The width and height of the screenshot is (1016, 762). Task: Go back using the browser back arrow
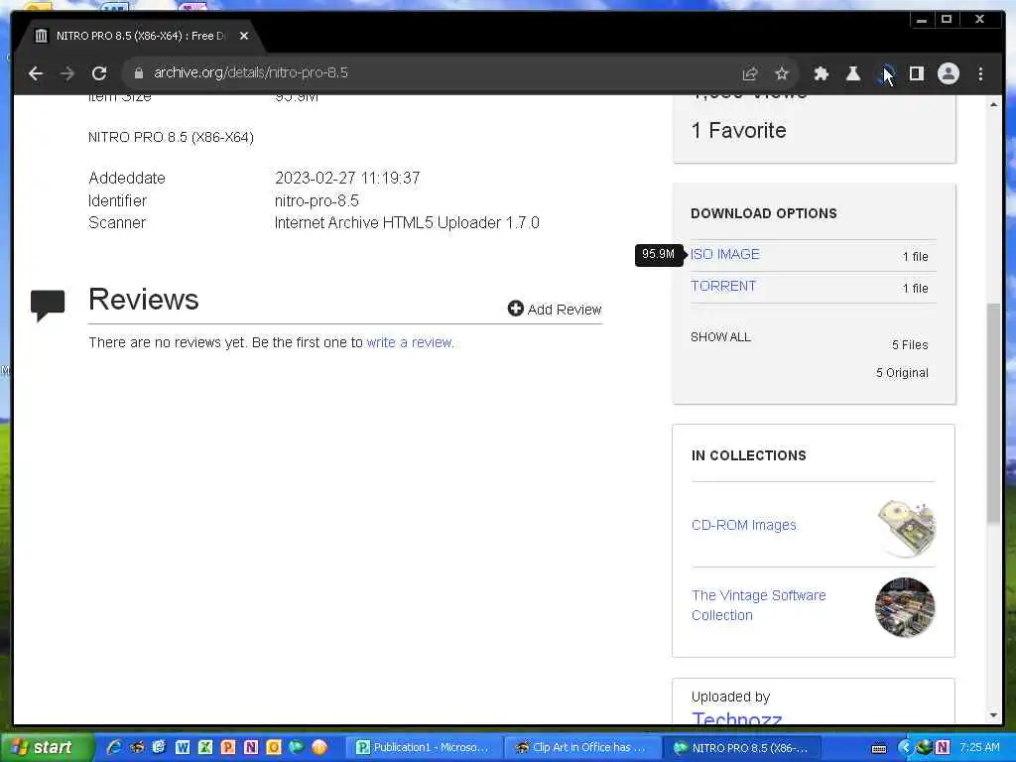click(36, 73)
